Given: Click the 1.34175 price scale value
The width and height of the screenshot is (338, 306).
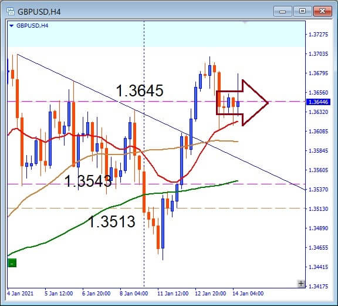Looking at the screenshot, I should point(319,287).
